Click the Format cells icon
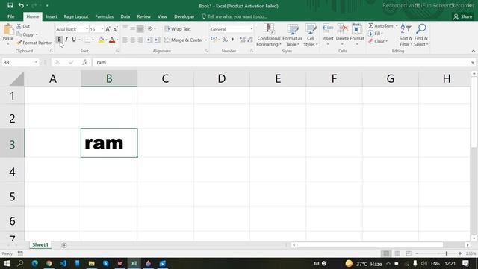Image resolution: width=478 pixels, height=269 pixels. pos(357,29)
